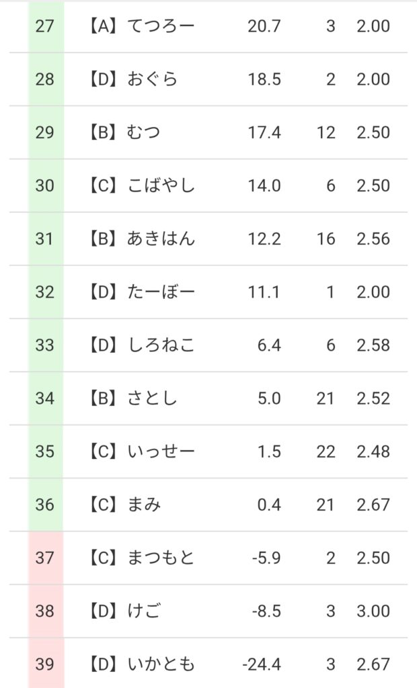Click the rank 35 green cell
Viewport: 417px width, 688px height.
pos(45,451)
